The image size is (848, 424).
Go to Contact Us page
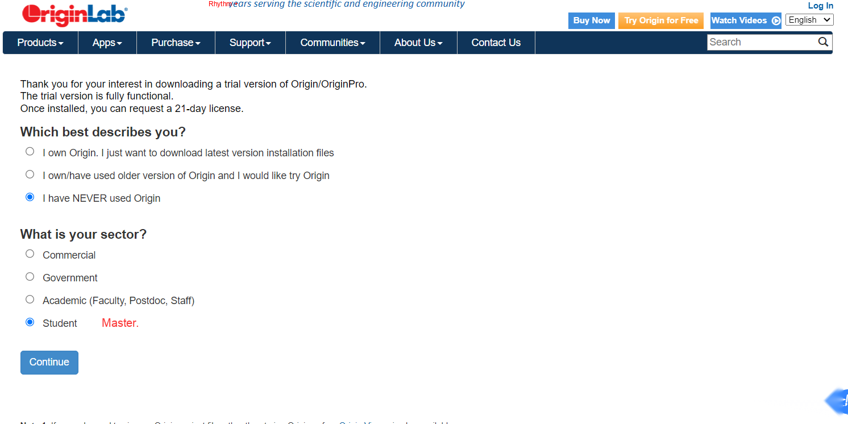tap(496, 43)
